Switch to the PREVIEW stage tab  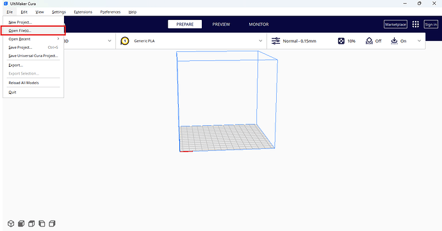click(221, 24)
